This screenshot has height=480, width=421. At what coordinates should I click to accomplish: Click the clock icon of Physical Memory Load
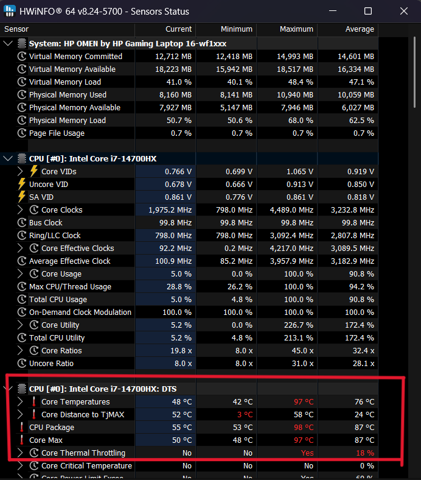pyautogui.click(x=22, y=121)
